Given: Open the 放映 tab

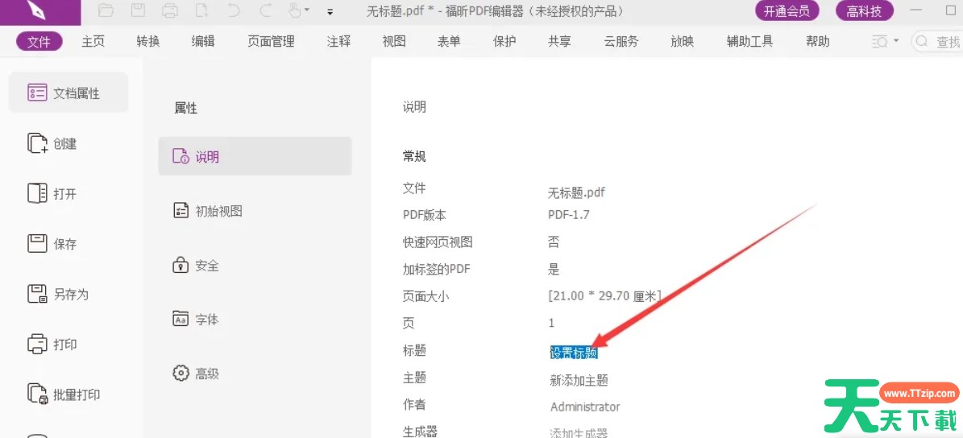Looking at the screenshot, I should click(x=683, y=42).
